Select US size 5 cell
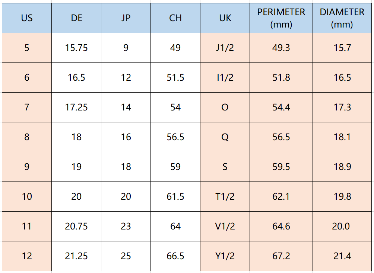Viewport: 374px width, 273px height. tap(27, 48)
